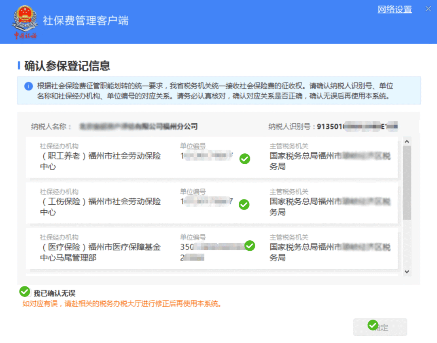
Task: Click green check for 职工养老 unit number
Action: pyautogui.click(x=245, y=159)
